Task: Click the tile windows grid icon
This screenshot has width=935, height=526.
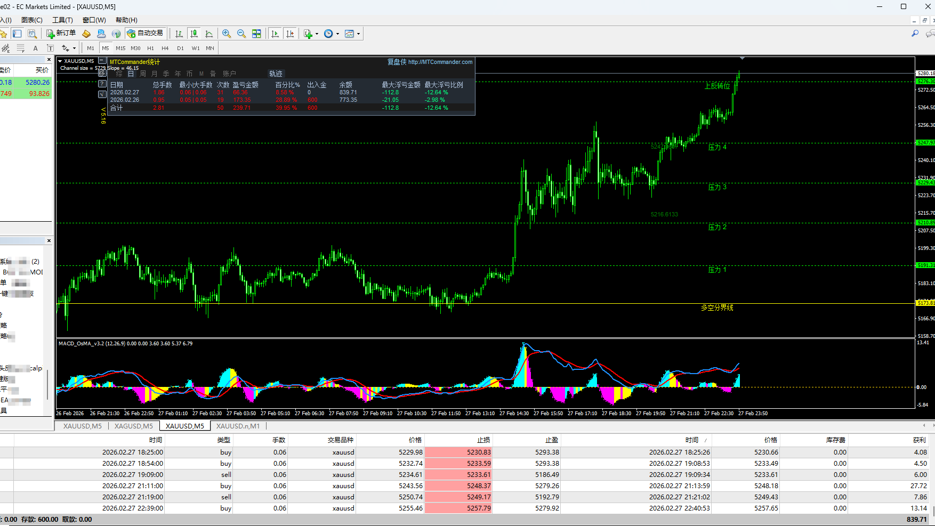Action: [256, 34]
